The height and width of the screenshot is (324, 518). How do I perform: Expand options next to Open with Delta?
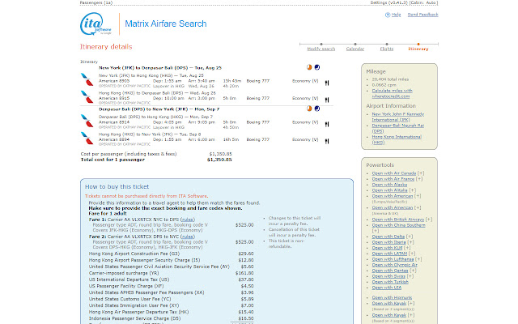410,237
